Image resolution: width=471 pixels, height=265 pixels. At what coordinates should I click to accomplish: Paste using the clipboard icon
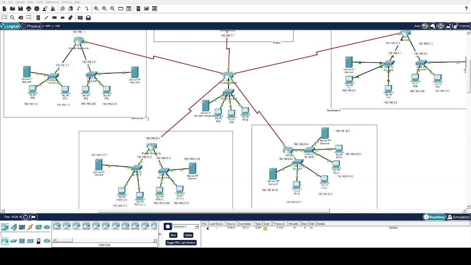pos(71,8)
